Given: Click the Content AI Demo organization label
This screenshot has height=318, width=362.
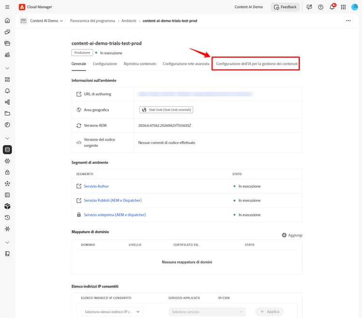Looking at the screenshot, I should [249, 7].
